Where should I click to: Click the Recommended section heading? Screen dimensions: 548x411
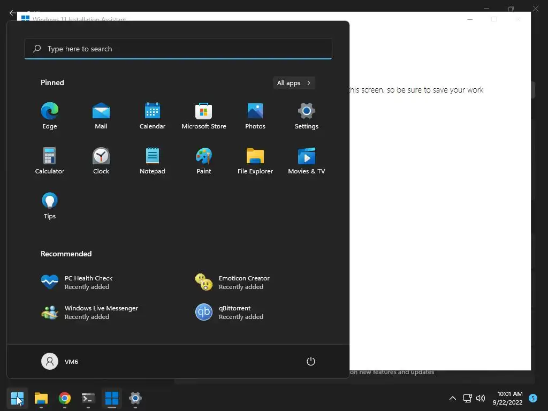(x=66, y=254)
